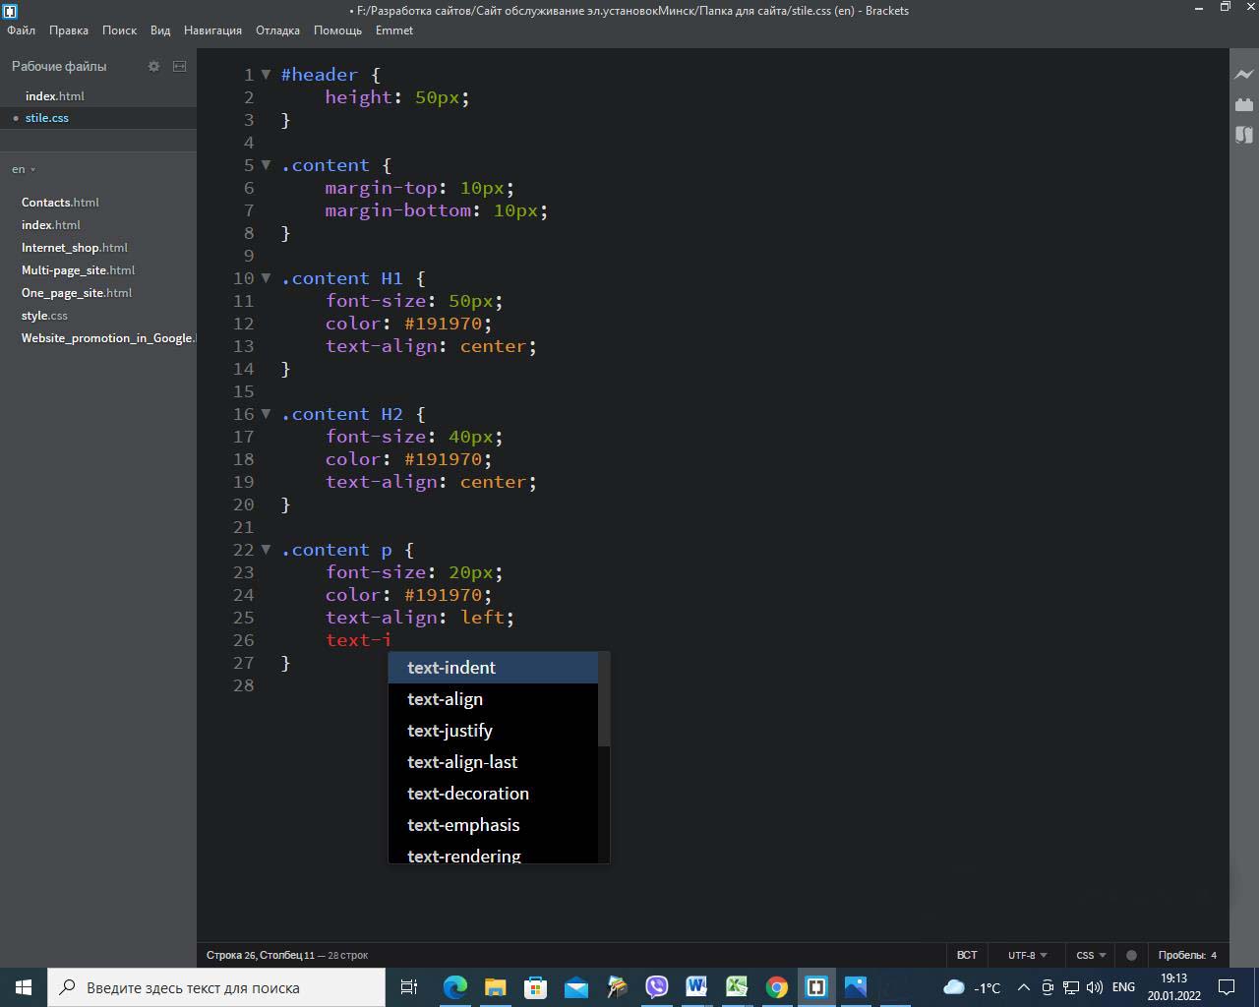Expand the en project folder dropdown
Screen dimensions: 1259x1007
point(24,169)
